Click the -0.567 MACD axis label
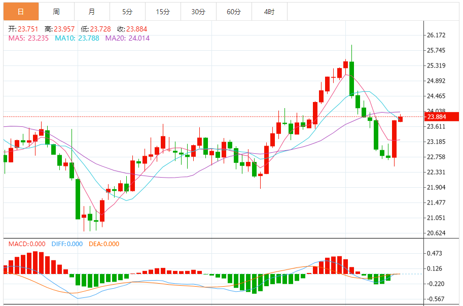 tap(436, 299)
